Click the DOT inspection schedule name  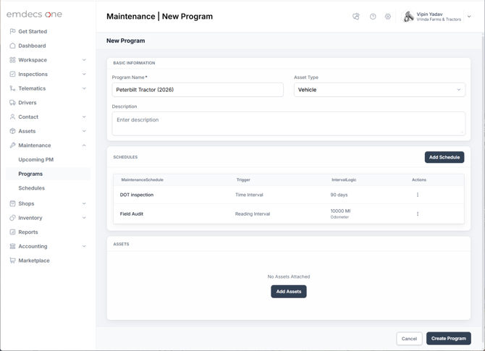pos(137,195)
